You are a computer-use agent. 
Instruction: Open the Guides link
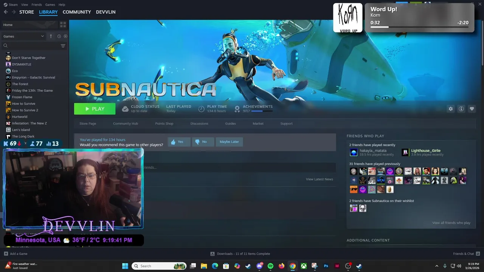tap(231, 124)
